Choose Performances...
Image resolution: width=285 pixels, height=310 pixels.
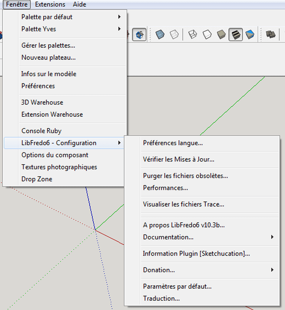tap(202, 188)
